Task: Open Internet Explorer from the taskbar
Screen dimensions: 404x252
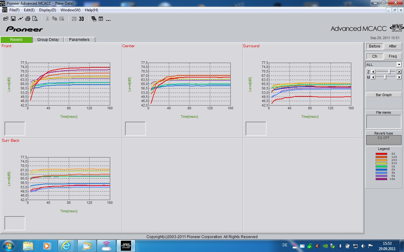Action: tap(66, 245)
